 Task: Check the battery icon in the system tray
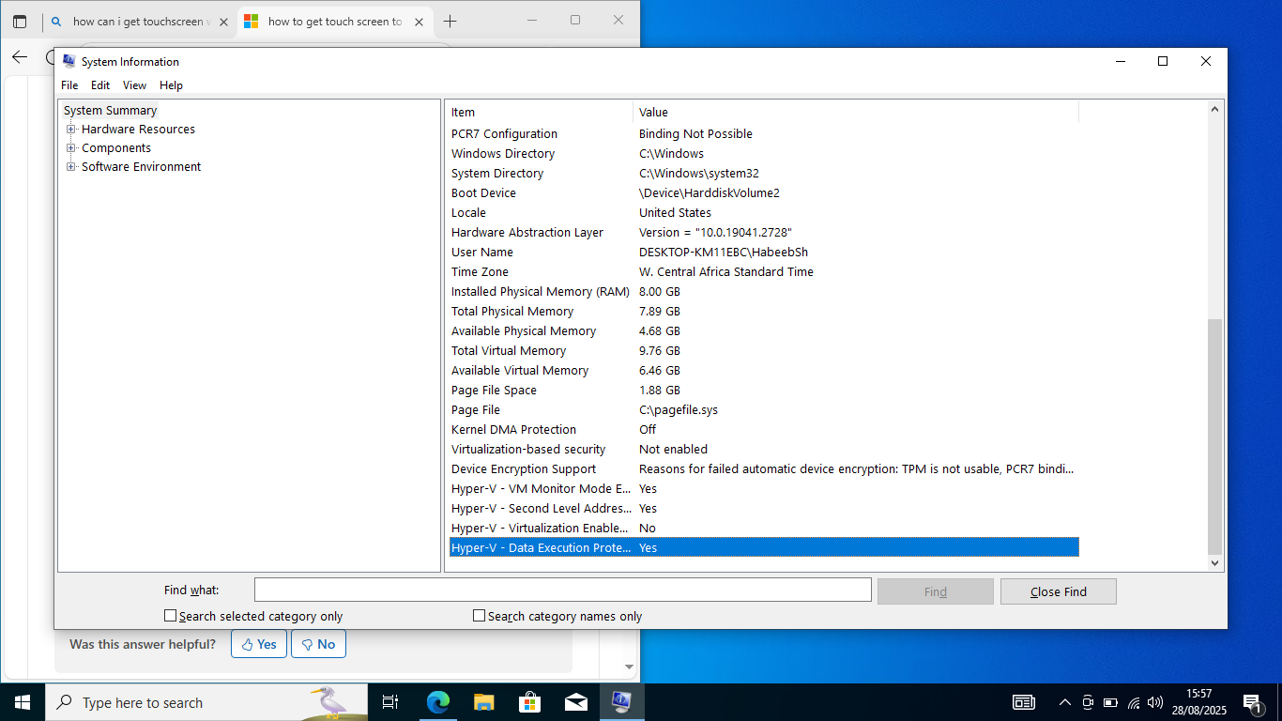point(1109,701)
